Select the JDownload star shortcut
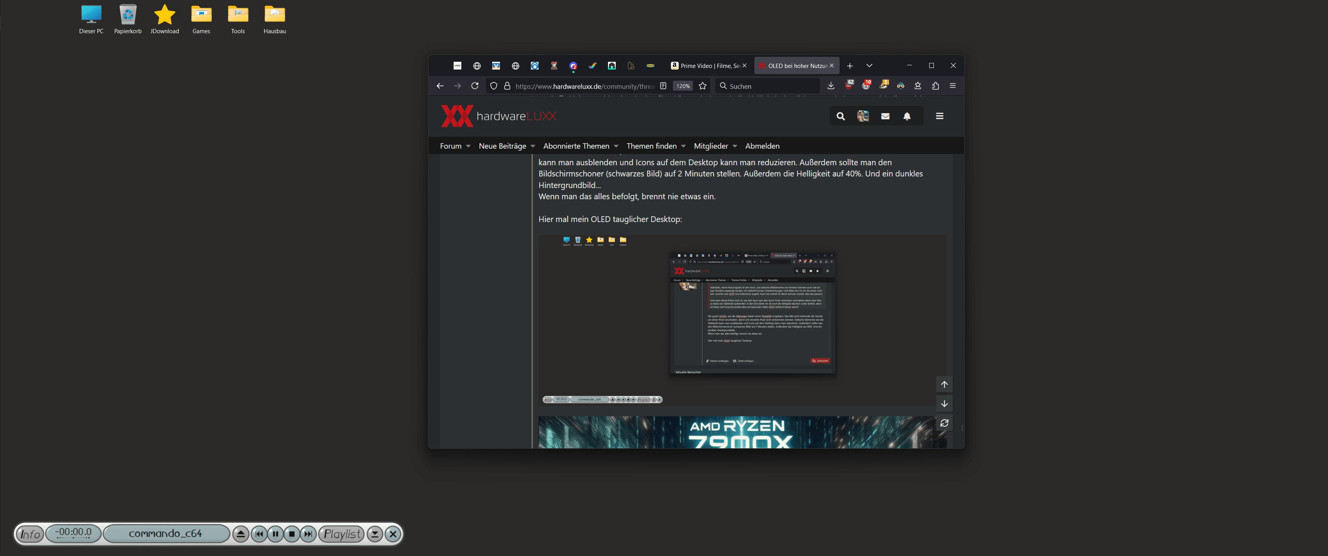 tap(164, 20)
